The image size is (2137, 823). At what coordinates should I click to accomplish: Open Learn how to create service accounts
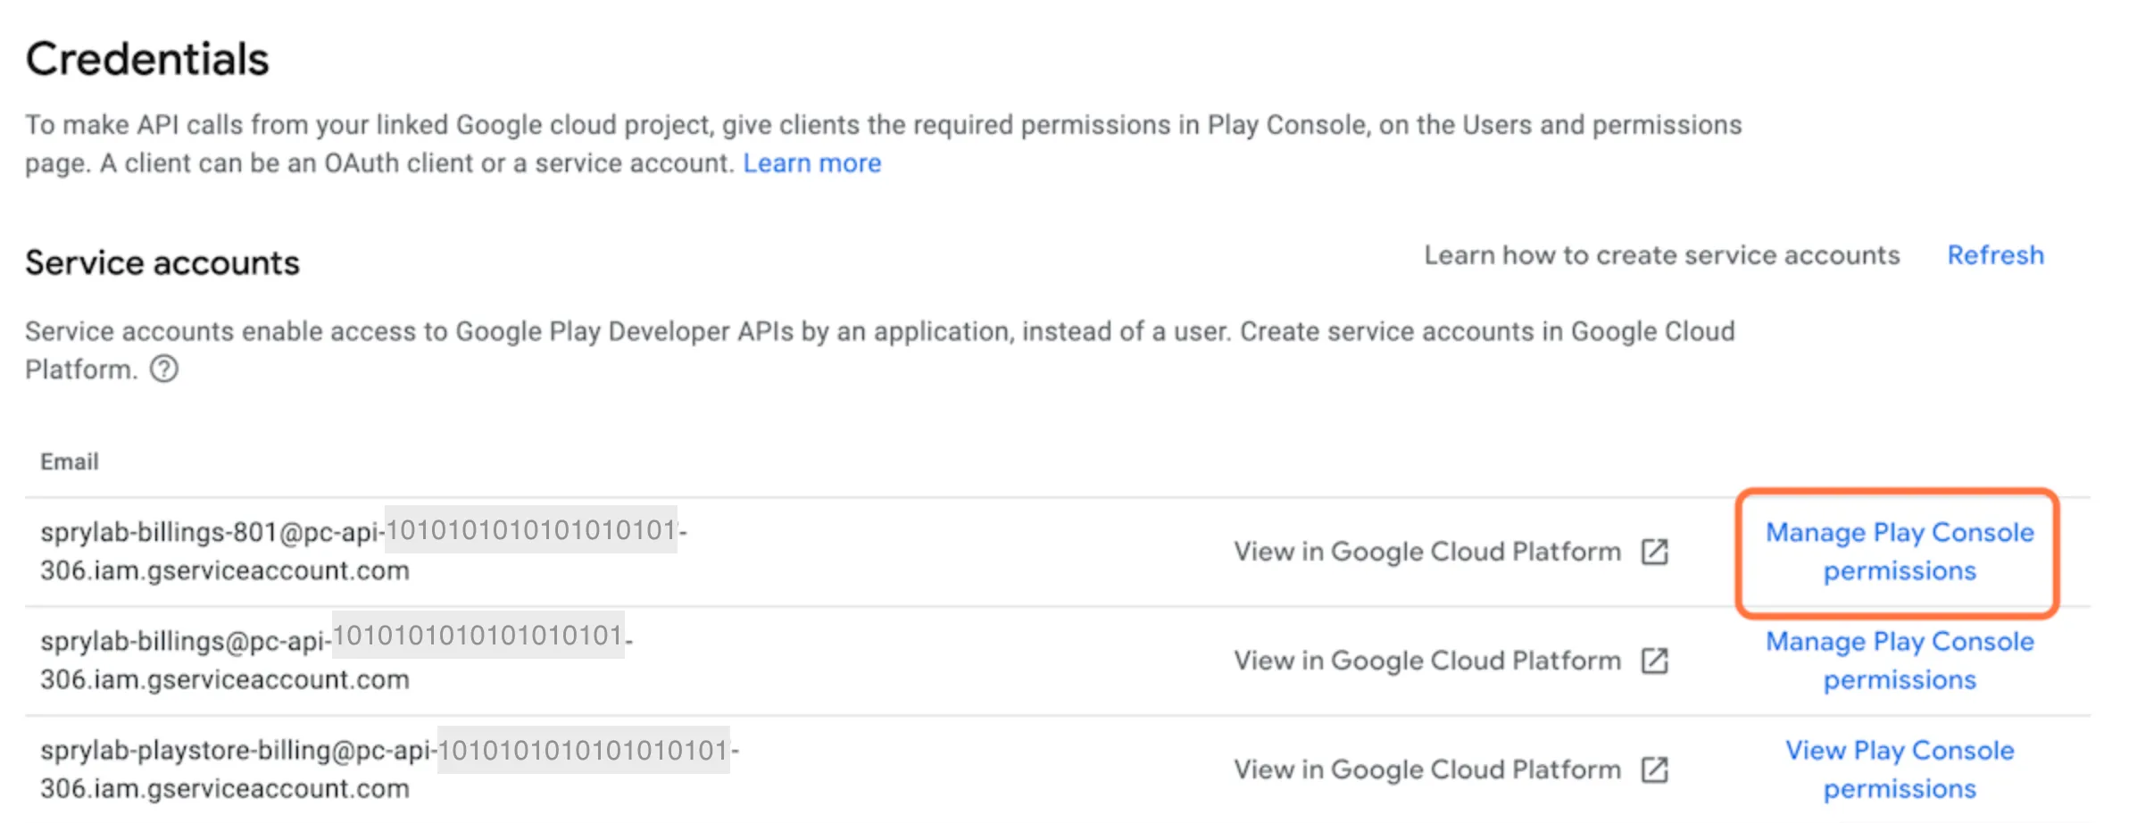[1661, 255]
